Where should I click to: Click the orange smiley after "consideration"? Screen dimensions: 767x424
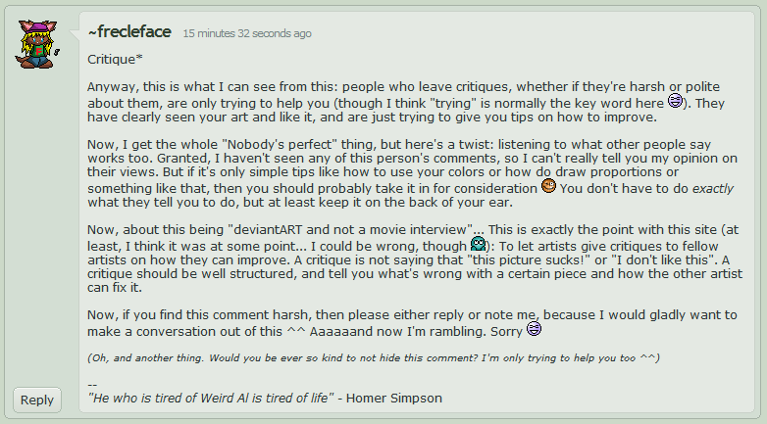pos(549,185)
